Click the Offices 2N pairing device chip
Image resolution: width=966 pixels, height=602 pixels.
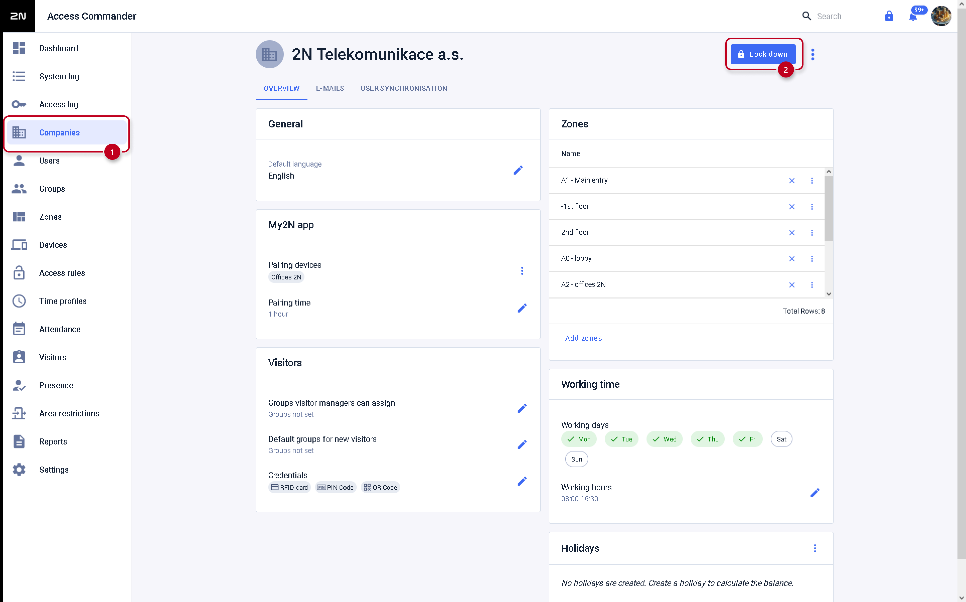[286, 277]
